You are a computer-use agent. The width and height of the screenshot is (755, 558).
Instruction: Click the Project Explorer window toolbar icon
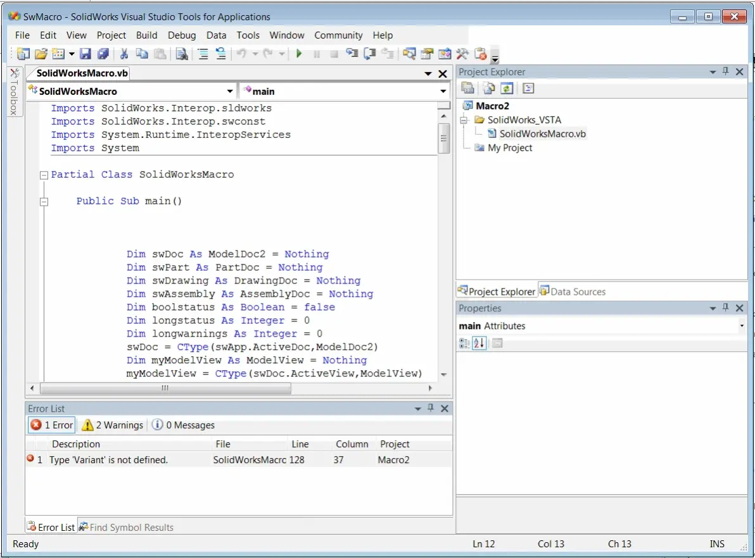[409, 54]
